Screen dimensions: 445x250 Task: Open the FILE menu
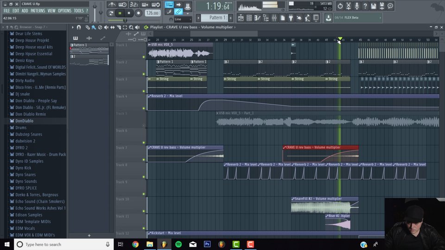pyautogui.click(x=6, y=11)
